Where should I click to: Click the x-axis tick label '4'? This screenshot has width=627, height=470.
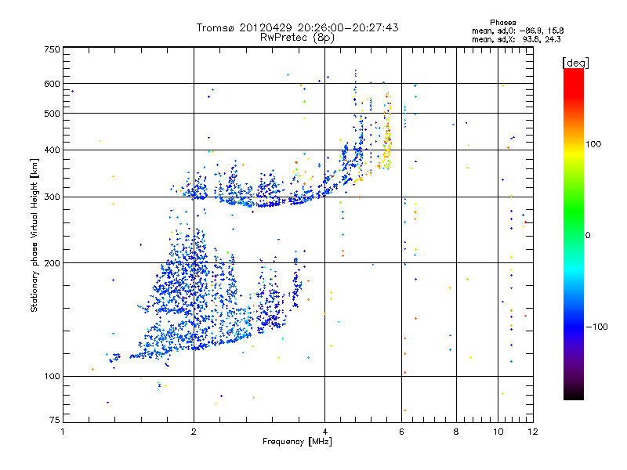click(324, 432)
